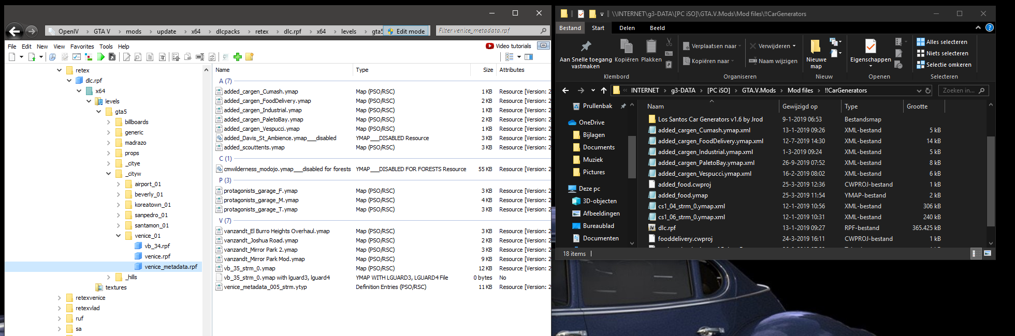
Task: Click the scissors cut icon in Explorer ribbon
Action: point(669,42)
